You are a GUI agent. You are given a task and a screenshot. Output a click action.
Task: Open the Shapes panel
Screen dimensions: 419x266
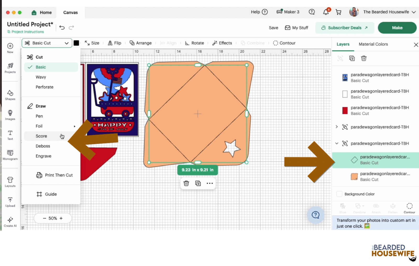[10, 95]
